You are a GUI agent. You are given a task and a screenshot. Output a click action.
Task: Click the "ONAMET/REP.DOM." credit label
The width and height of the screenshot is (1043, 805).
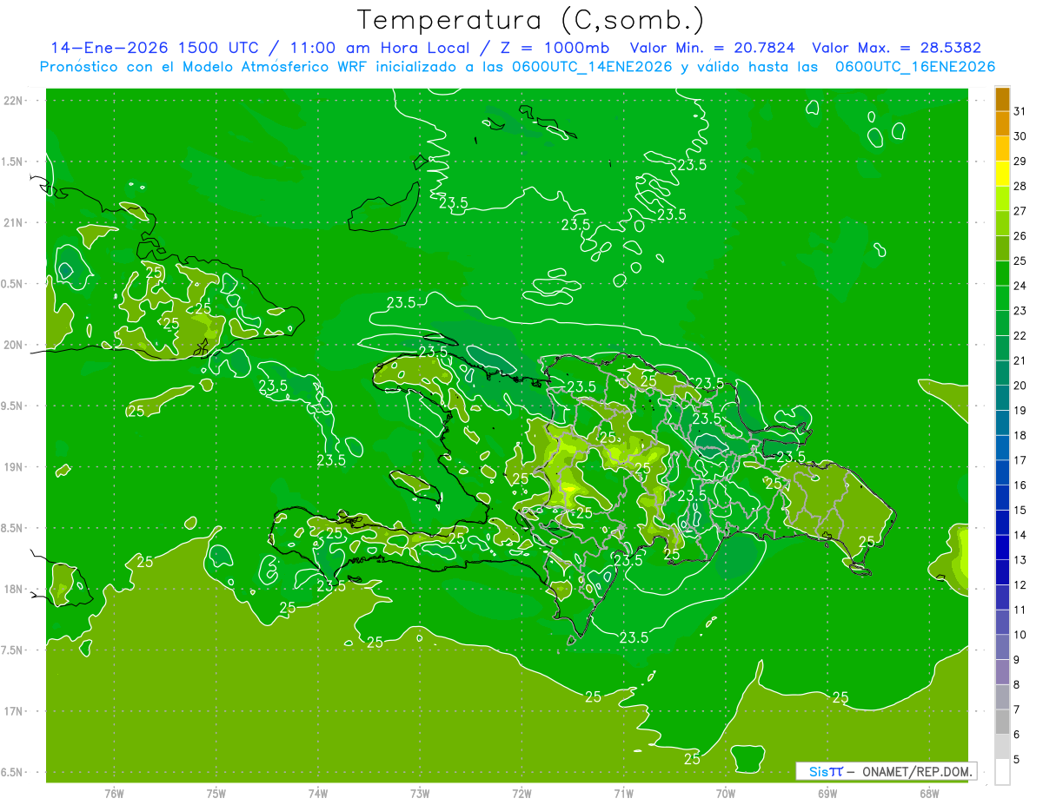pos(918,771)
